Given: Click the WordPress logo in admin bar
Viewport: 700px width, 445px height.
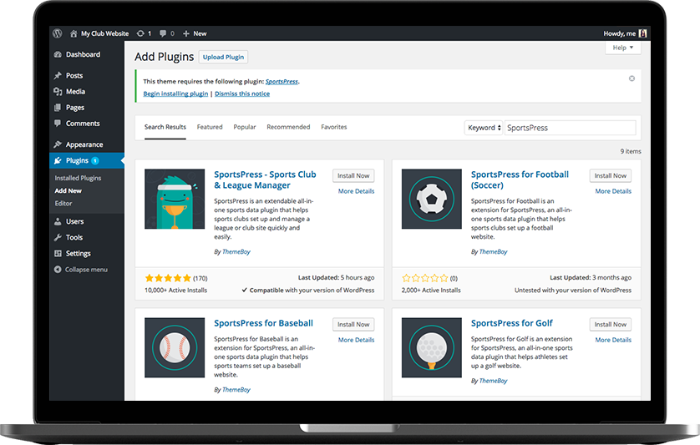Looking at the screenshot, I should [58, 33].
